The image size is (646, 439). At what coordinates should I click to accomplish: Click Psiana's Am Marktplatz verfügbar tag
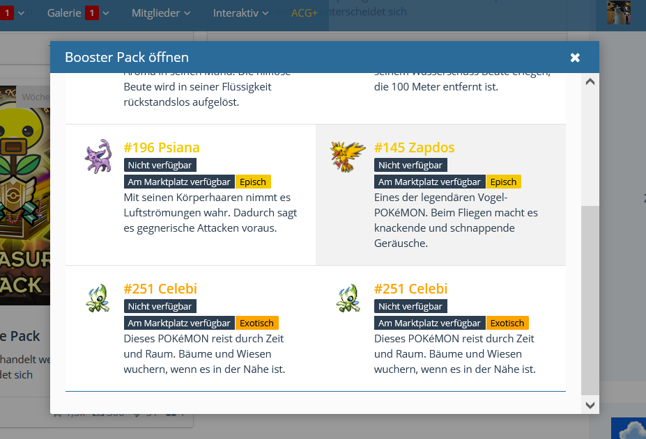179,182
